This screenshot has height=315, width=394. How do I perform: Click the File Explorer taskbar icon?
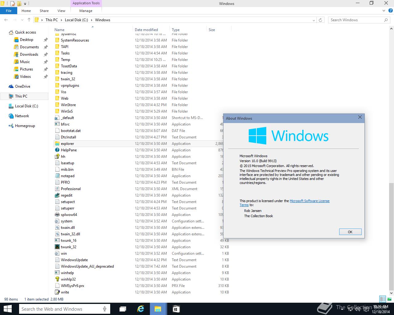coord(158,309)
